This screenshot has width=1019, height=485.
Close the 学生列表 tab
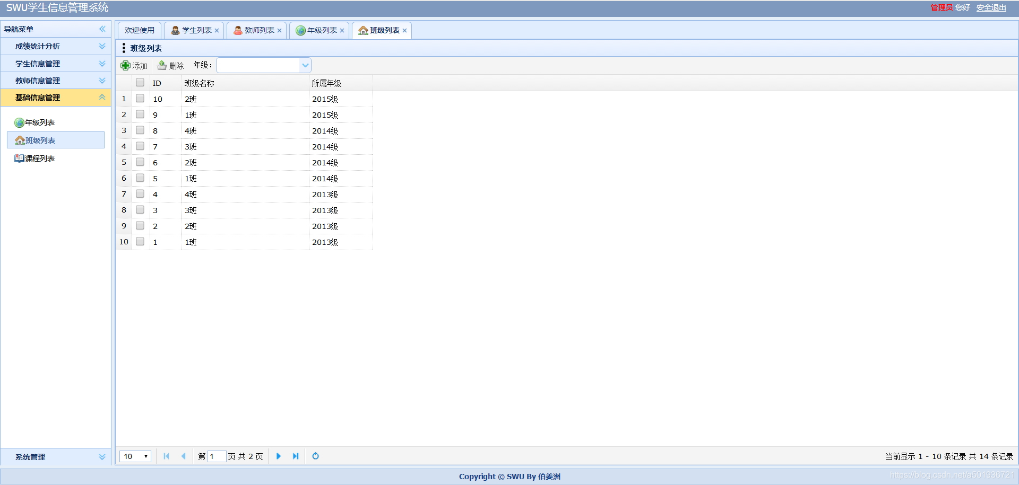pyautogui.click(x=217, y=31)
